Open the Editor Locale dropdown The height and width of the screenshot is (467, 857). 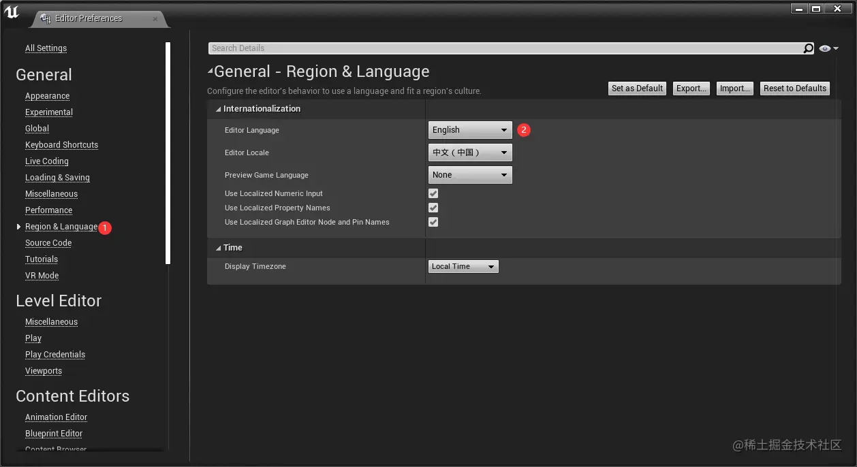point(470,152)
